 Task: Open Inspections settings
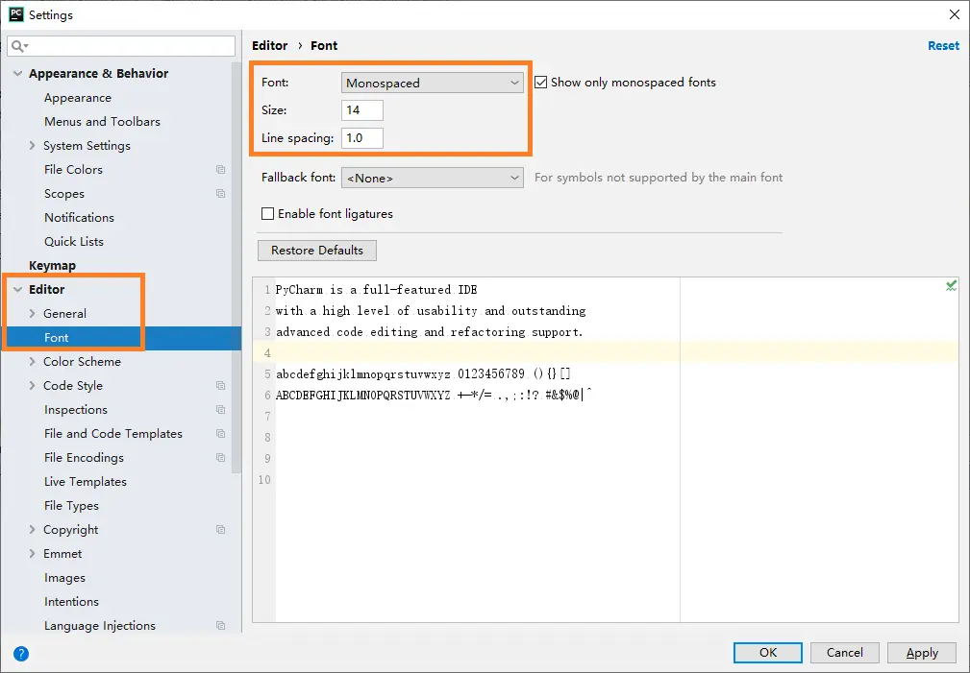click(x=76, y=410)
